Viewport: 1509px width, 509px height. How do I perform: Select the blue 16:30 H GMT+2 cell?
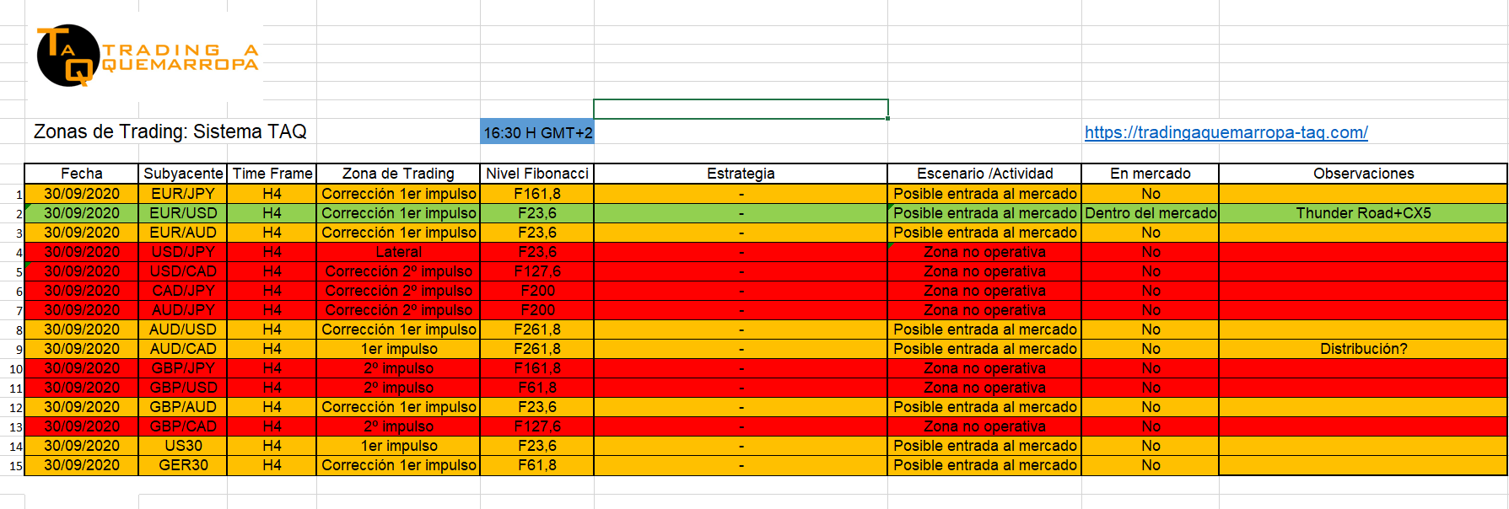pos(537,132)
